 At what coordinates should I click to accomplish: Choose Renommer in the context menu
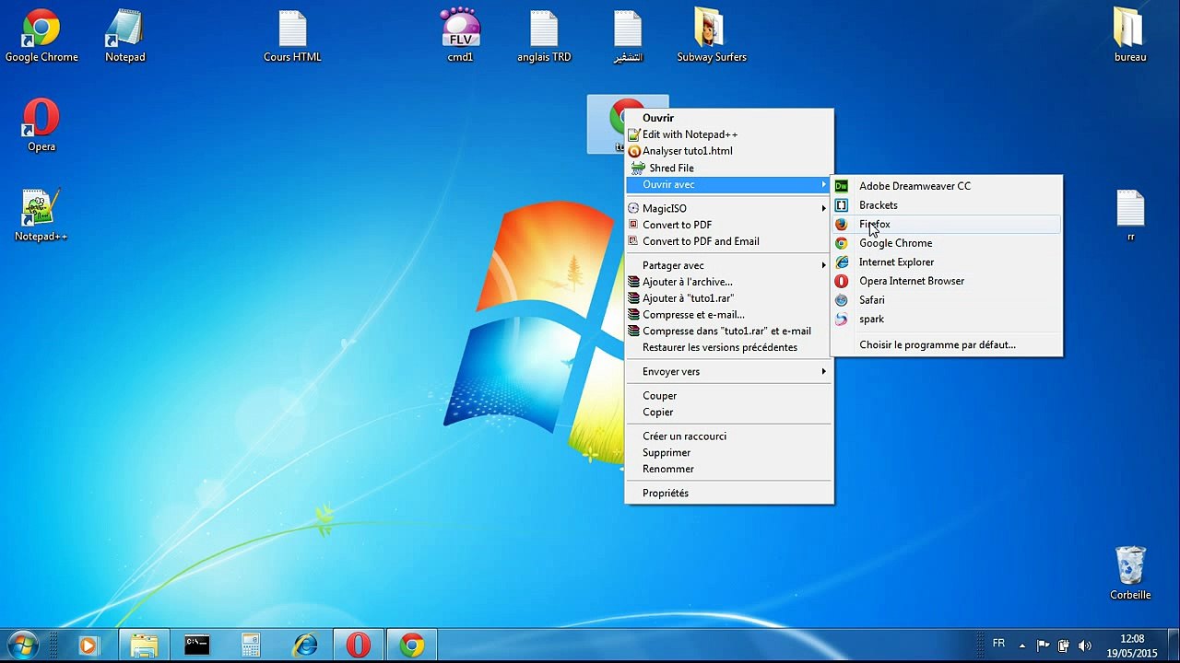(x=728, y=469)
